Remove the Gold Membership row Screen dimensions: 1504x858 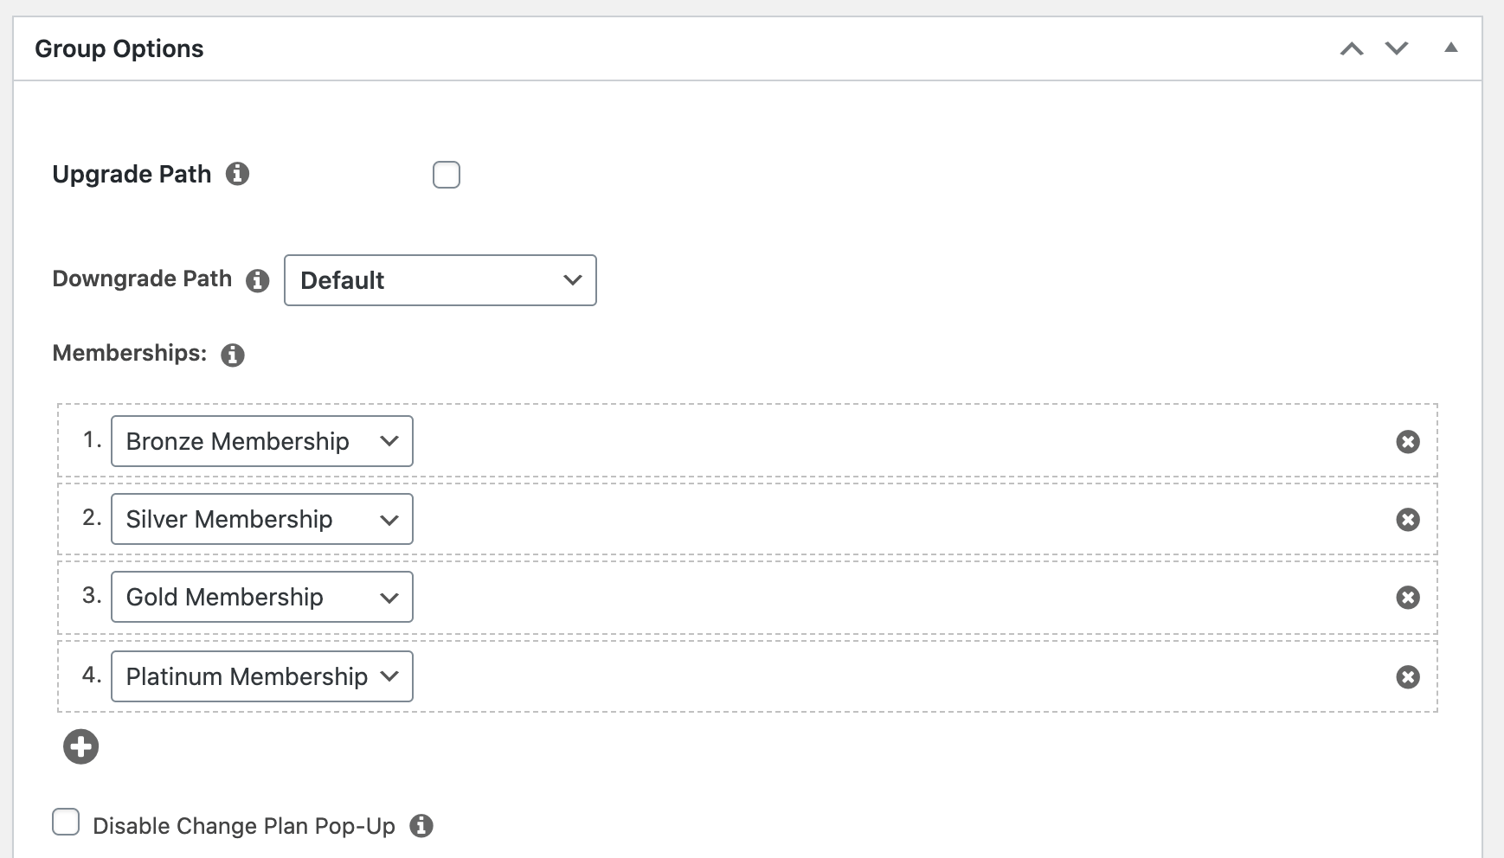pyautogui.click(x=1408, y=597)
